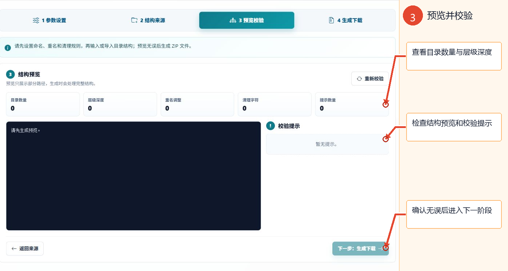The width and height of the screenshot is (508, 271).
Task: Click the sliders icon beside 参数设置
Action: point(36,20)
